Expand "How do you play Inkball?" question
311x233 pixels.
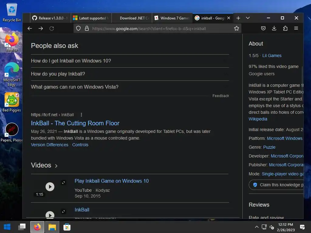point(130,74)
